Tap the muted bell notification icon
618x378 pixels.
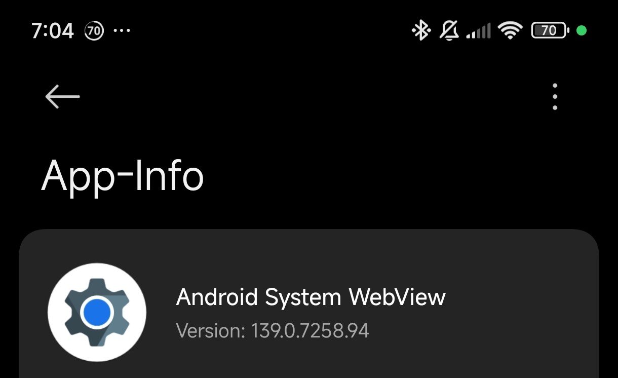point(449,31)
